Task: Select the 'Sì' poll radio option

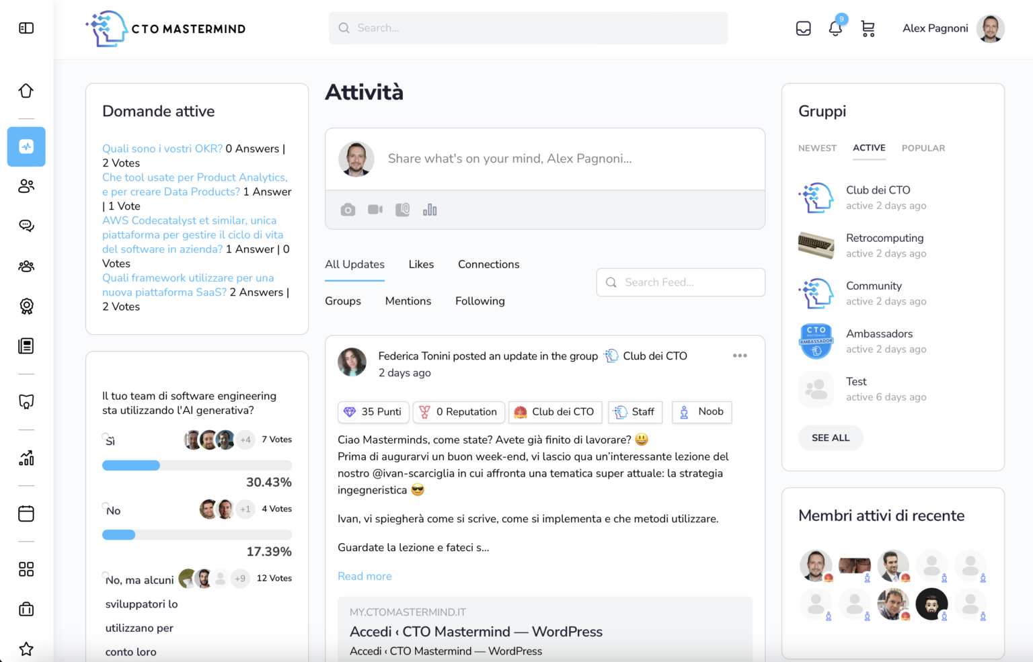Action: (x=106, y=437)
